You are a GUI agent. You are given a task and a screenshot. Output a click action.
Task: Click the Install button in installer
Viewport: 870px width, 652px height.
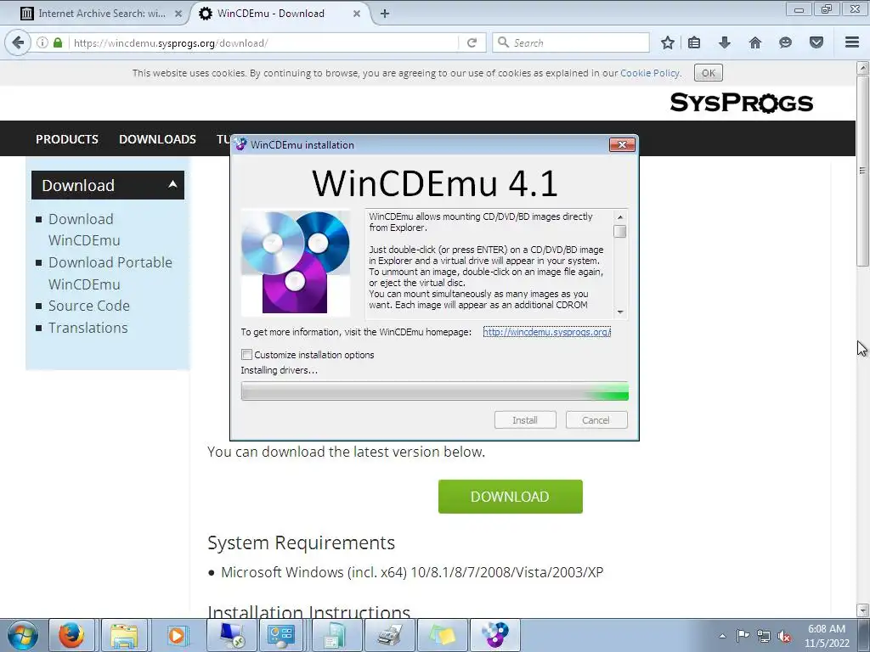pos(525,419)
